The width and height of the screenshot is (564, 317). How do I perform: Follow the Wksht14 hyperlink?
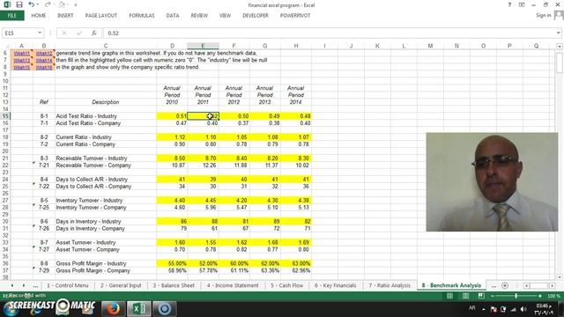click(44, 60)
